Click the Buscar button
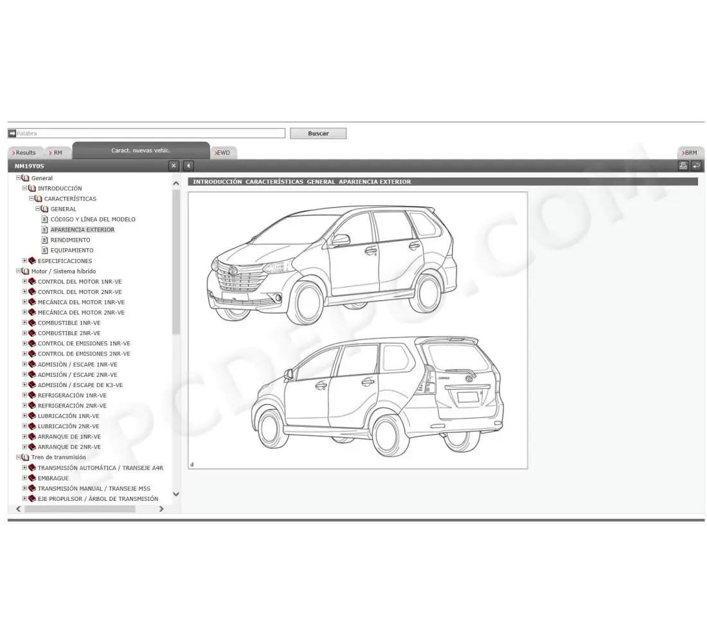The width and height of the screenshot is (707, 643). [x=318, y=133]
